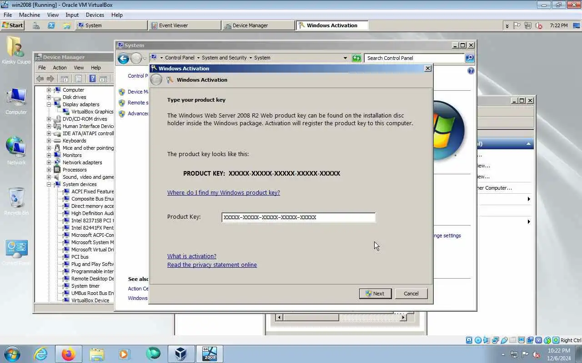Focus the Product Key input field

(x=299, y=217)
